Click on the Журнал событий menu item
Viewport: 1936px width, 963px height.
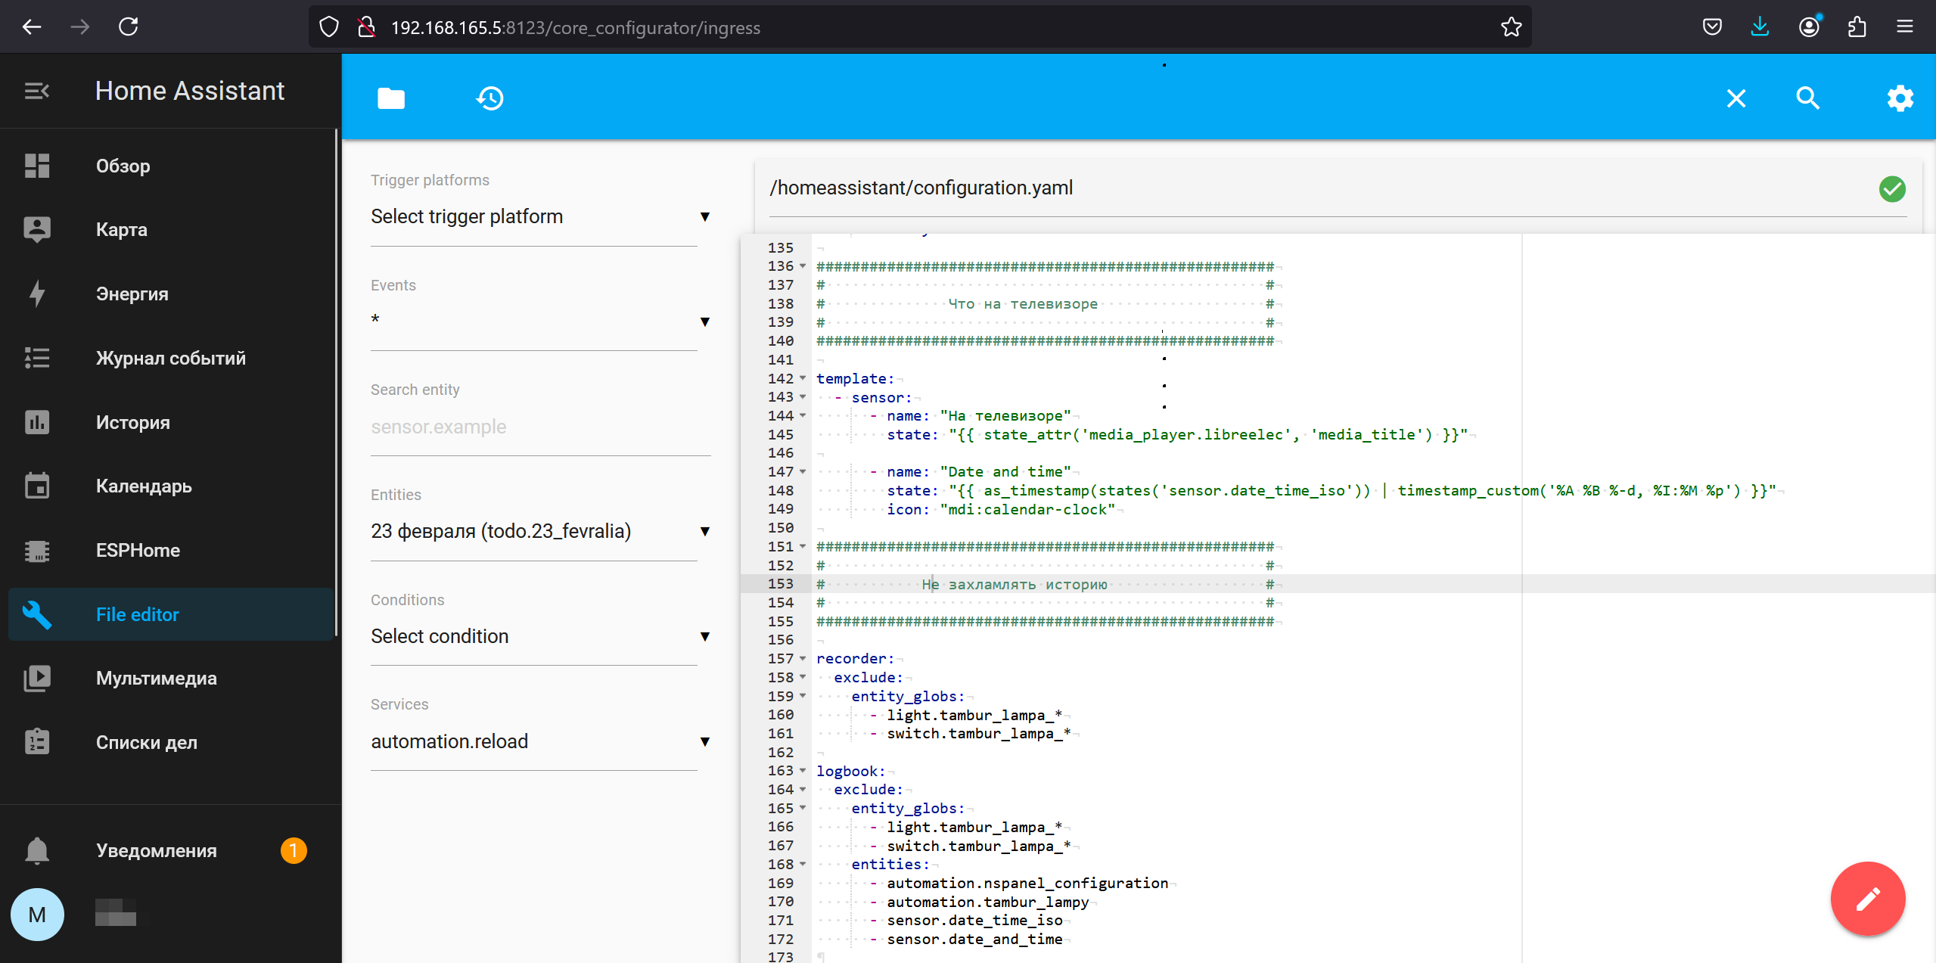172,358
